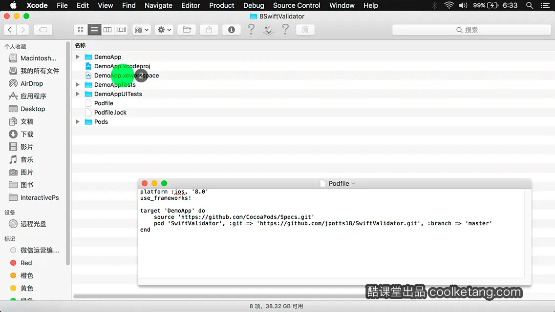This screenshot has width=555, height=312.
Task: Open the gear action menu
Action: click(x=164, y=30)
